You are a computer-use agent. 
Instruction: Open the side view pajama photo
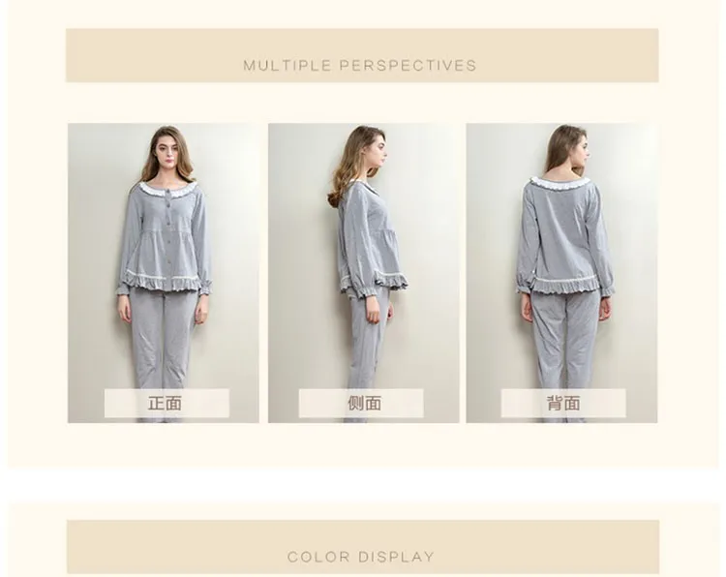tap(363, 273)
